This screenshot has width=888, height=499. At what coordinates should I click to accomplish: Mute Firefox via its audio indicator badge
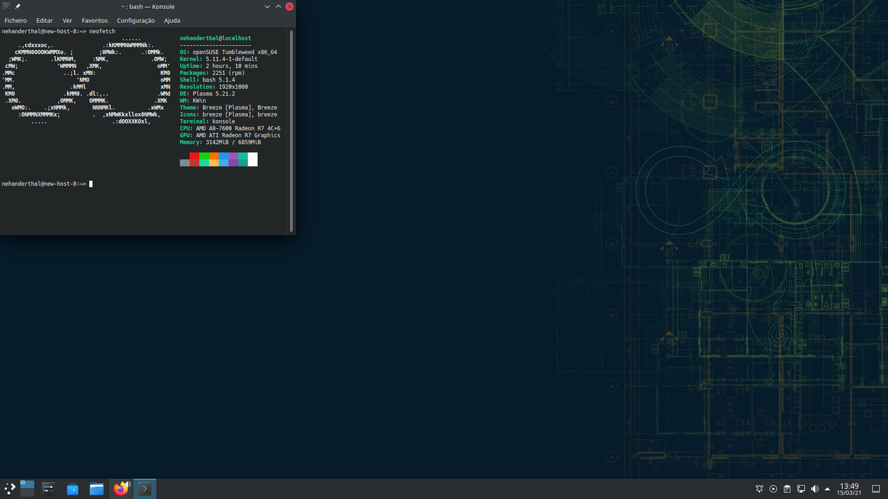pos(128,484)
